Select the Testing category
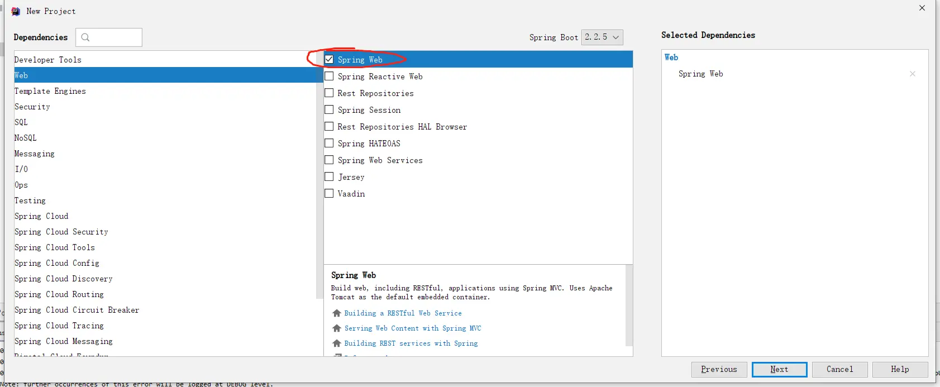Viewport: 940px width, 387px height. 165,200
